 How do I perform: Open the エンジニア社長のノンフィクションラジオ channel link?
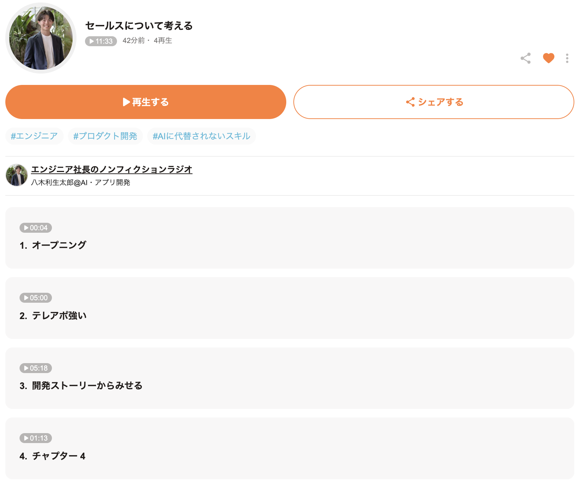tap(112, 169)
